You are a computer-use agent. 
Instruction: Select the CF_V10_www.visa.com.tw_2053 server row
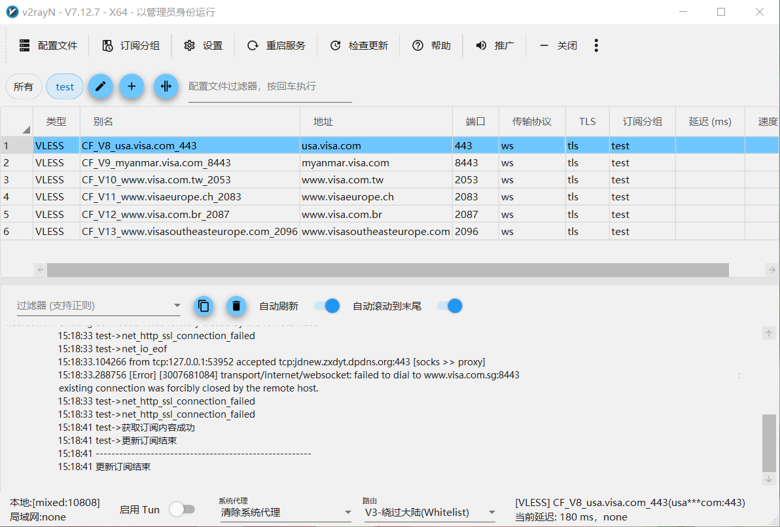[x=156, y=180]
